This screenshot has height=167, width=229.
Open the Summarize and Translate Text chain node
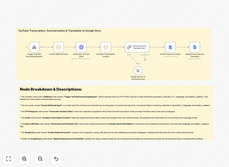tap(137, 47)
